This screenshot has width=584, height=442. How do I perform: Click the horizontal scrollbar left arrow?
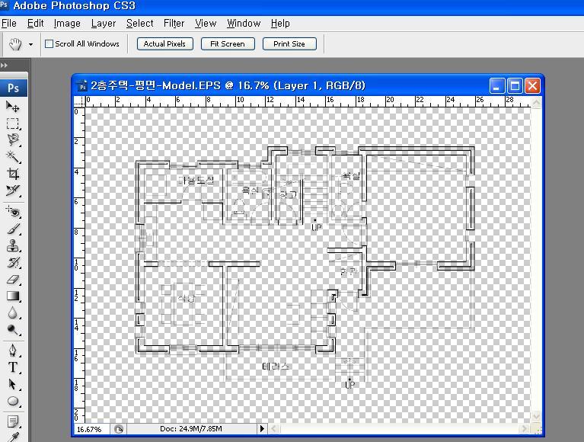[x=274, y=429]
